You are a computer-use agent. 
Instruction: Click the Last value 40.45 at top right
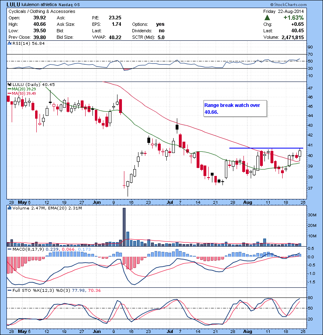[x=297, y=31]
